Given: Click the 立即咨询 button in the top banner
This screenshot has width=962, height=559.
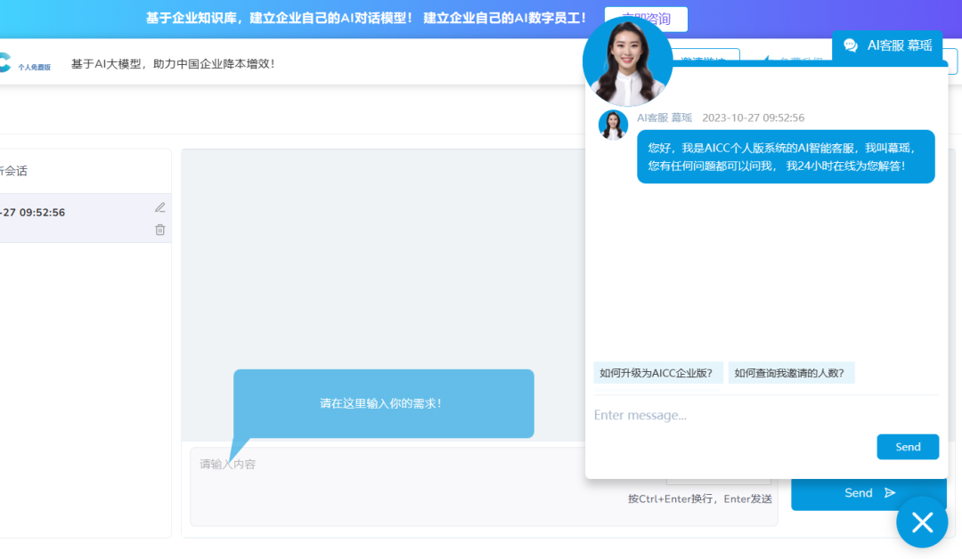Looking at the screenshot, I should click(646, 19).
